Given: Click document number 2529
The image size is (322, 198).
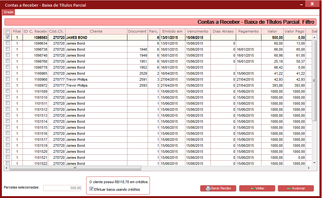Looking at the screenshot, I should click(143, 73).
